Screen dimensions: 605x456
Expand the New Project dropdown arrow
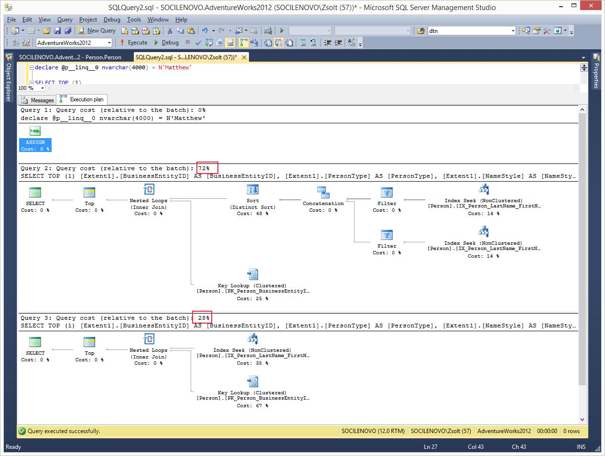22,31
